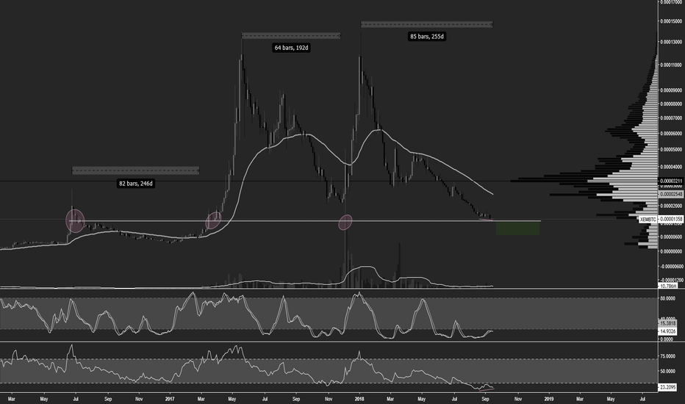Click the 0.00009000 price axis label
The height and width of the screenshot is (404, 685).
tap(672, 90)
